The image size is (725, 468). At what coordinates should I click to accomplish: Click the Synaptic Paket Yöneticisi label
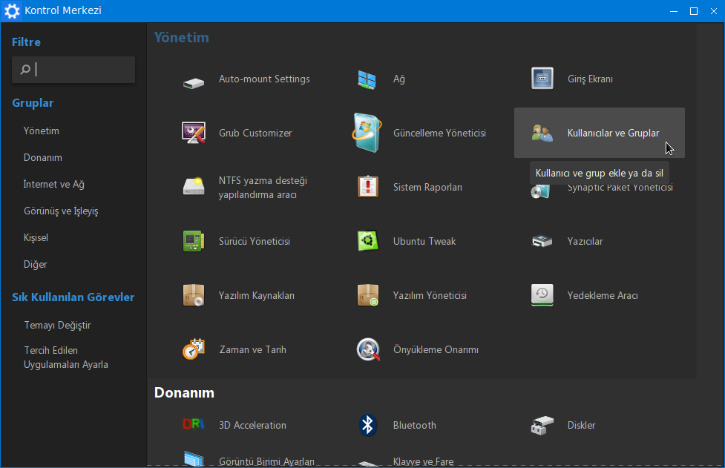point(620,187)
